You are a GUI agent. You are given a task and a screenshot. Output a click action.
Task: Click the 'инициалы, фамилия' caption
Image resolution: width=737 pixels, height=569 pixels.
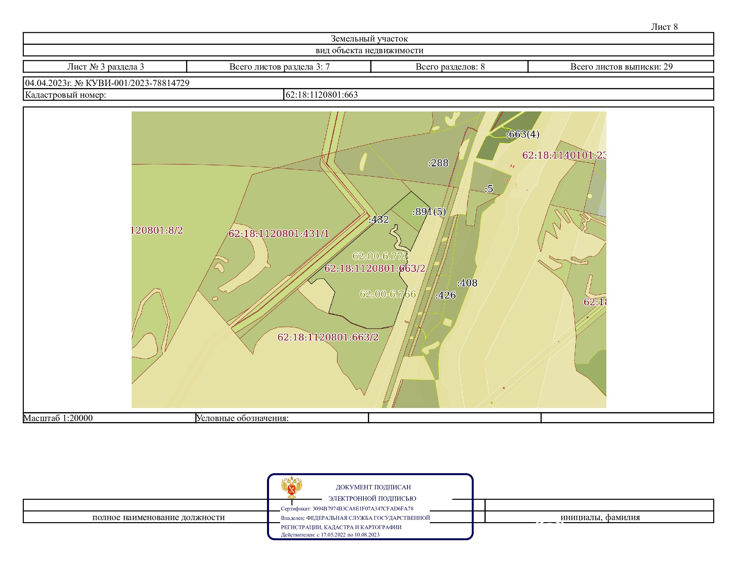click(x=600, y=517)
